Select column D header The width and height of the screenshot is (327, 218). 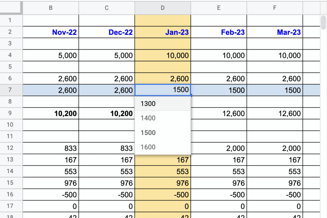(163, 8)
